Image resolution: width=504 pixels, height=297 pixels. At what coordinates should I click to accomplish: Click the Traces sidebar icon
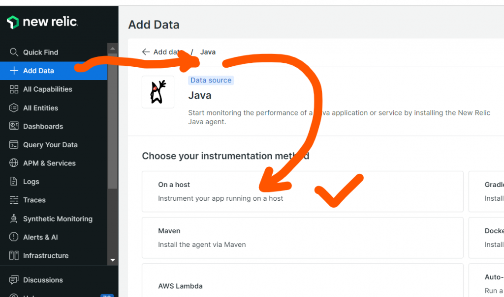14,200
